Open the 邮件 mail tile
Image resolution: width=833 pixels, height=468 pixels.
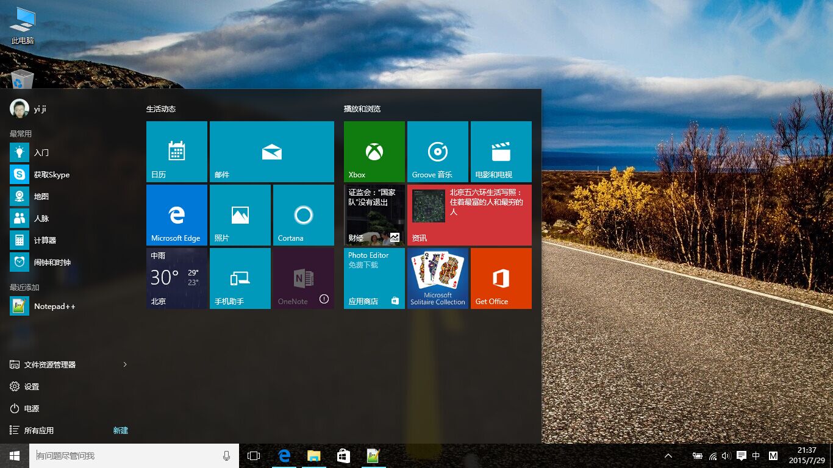pyautogui.click(x=272, y=152)
